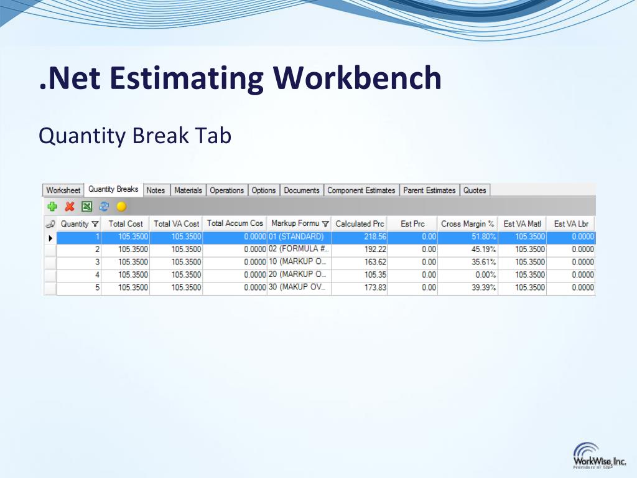Click the red X delete icon
The width and height of the screenshot is (637, 478).
click(x=70, y=207)
